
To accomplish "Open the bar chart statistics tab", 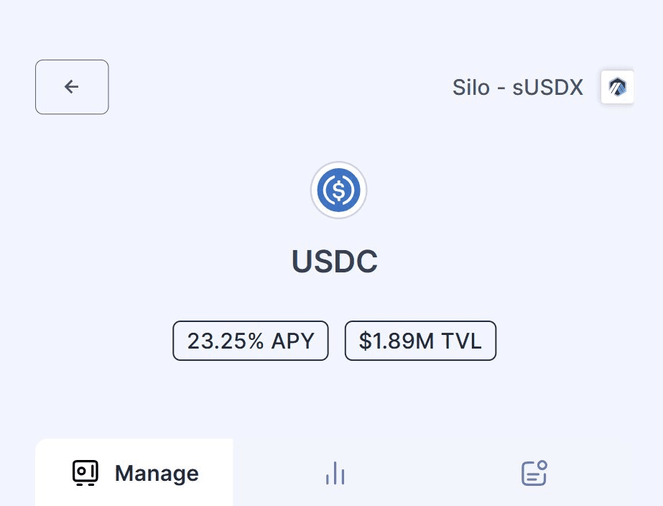I will coord(335,473).
